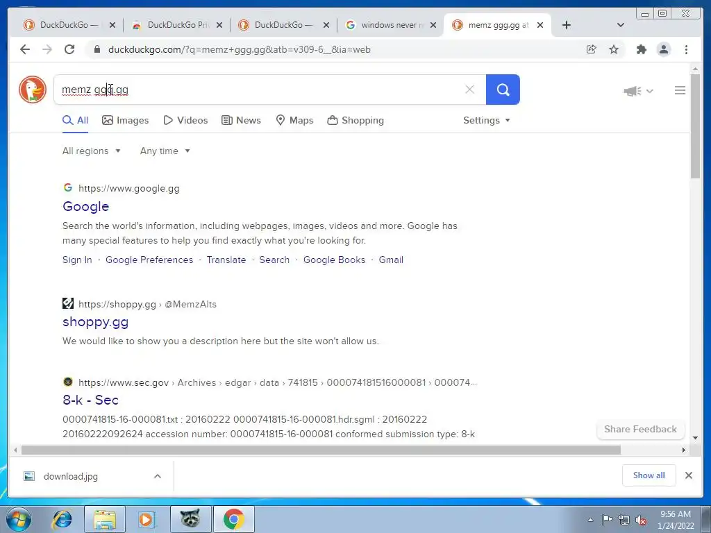The image size is (711, 533).
Task: Click the Chrome taskbar button
Action: point(233,519)
